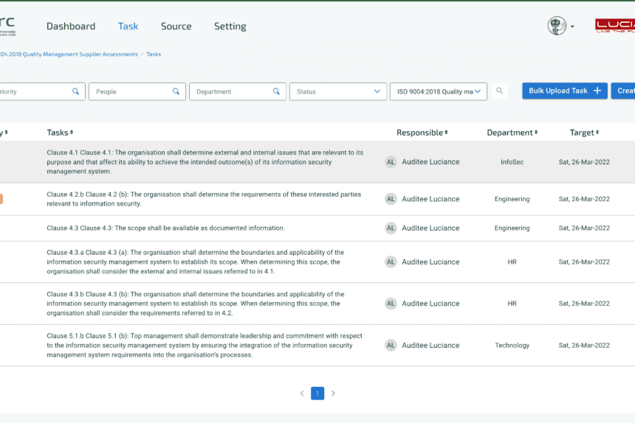This screenshot has width=635, height=423.
Task: Sort by the Department column arrows
Action: tap(536, 133)
